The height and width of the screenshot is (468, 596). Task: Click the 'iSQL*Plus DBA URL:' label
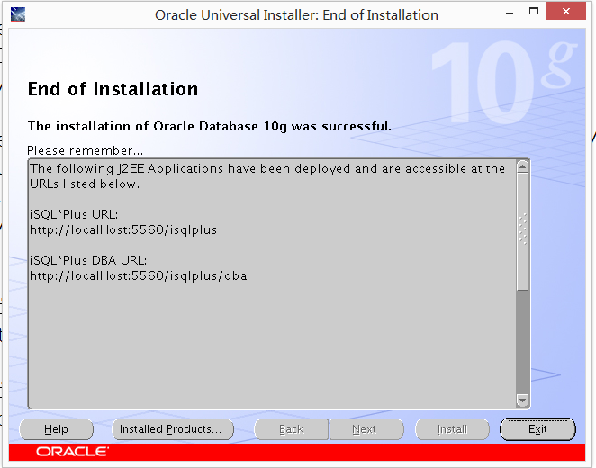pos(88,261)
